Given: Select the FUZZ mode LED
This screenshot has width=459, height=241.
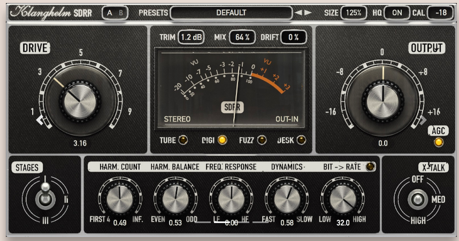Looking at the screenshot, I should [x=262, y=140].
